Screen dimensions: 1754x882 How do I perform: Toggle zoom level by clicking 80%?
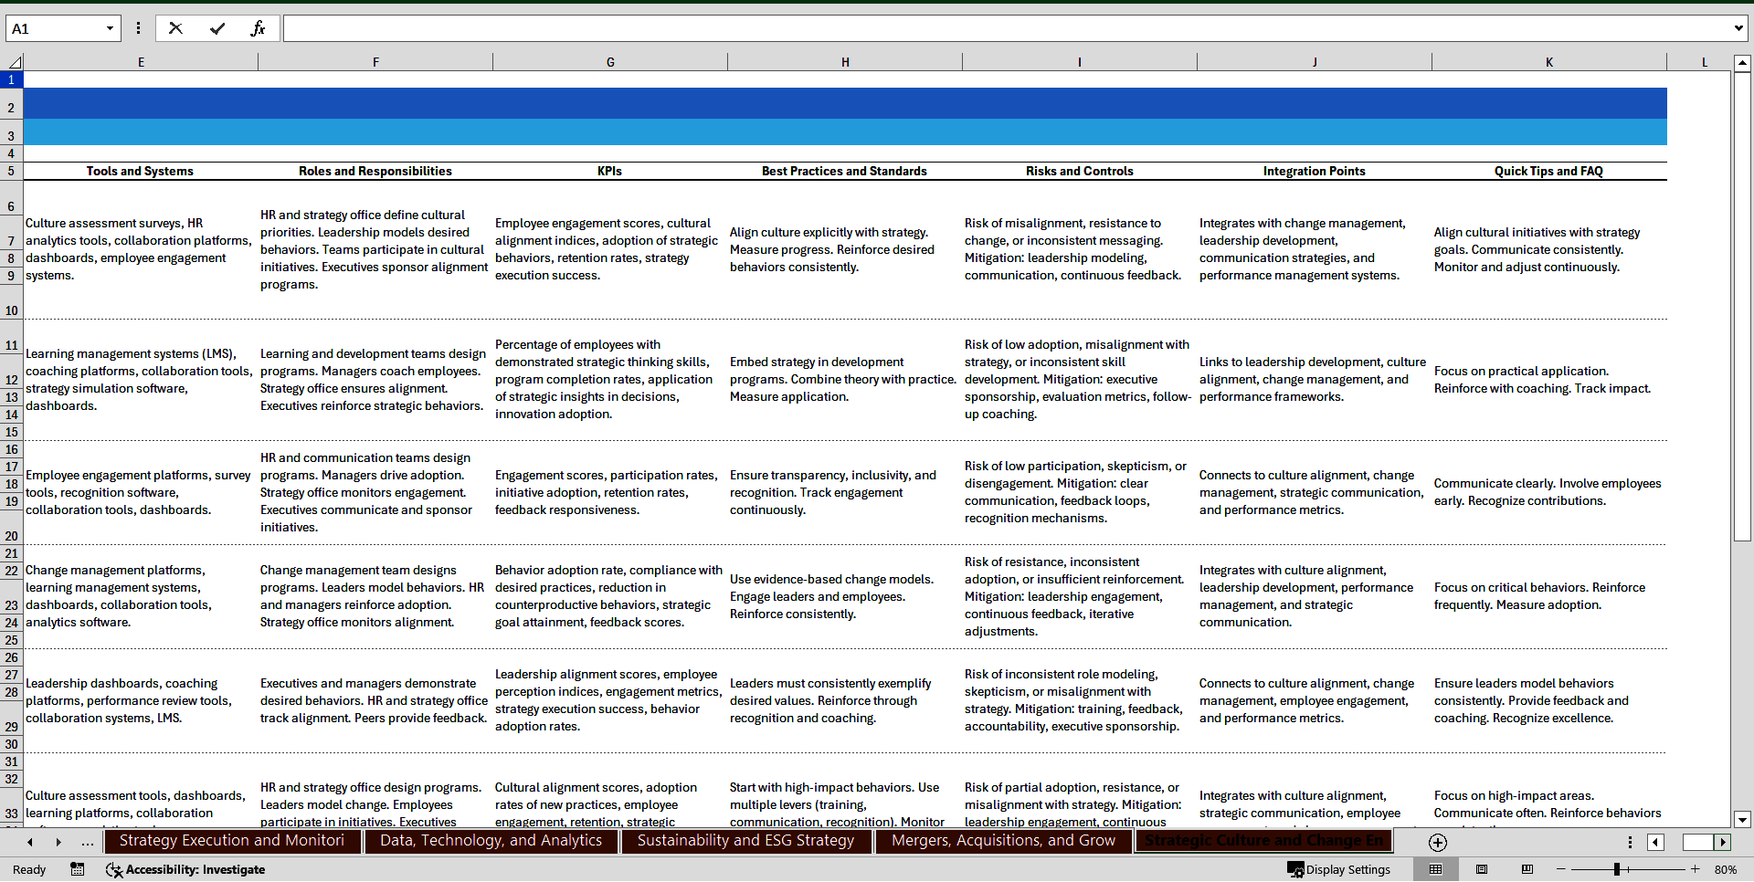1726,870
